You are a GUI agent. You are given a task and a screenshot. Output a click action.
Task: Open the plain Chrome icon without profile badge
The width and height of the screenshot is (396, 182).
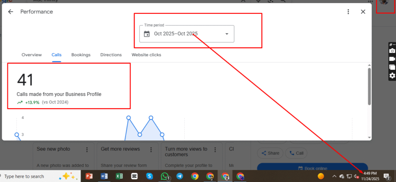[195, 176]
